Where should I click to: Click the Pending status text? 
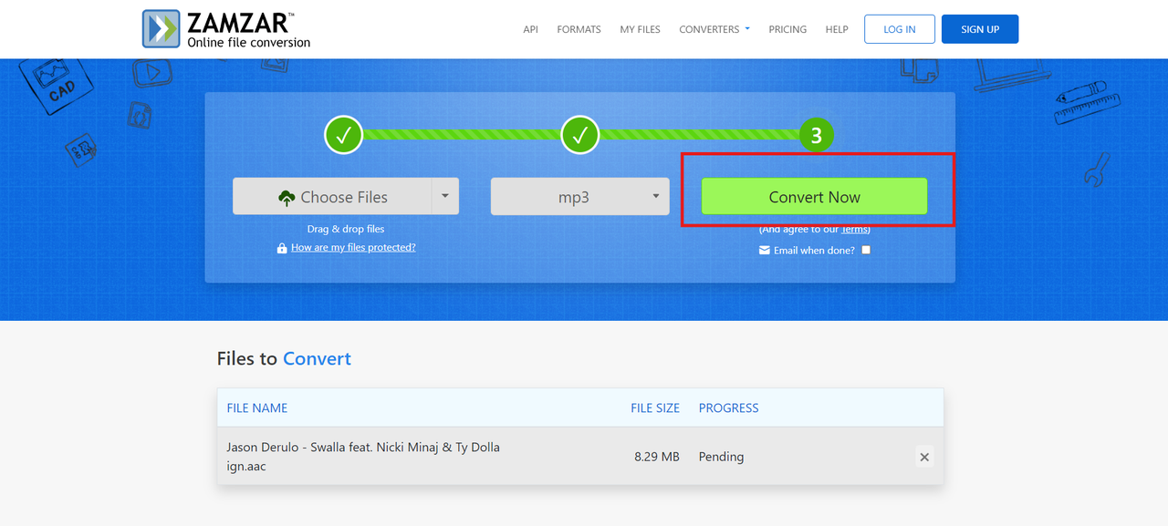[722, 457]
